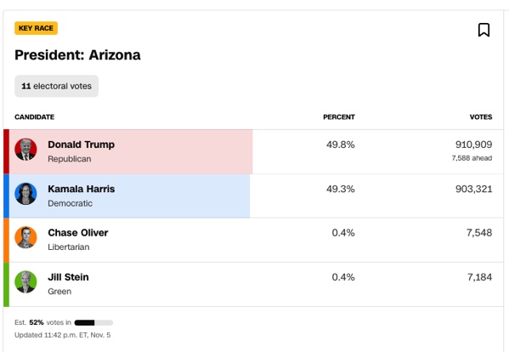Click the red Republican bar stripe
The width and height of the screenshot is (509, 352).
point(6,151)
